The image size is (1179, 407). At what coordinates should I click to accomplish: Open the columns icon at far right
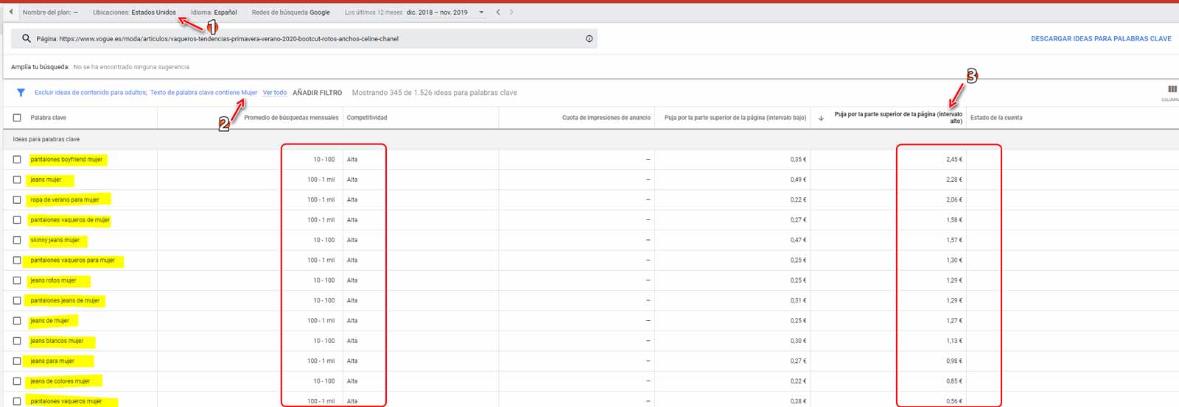1172,90
